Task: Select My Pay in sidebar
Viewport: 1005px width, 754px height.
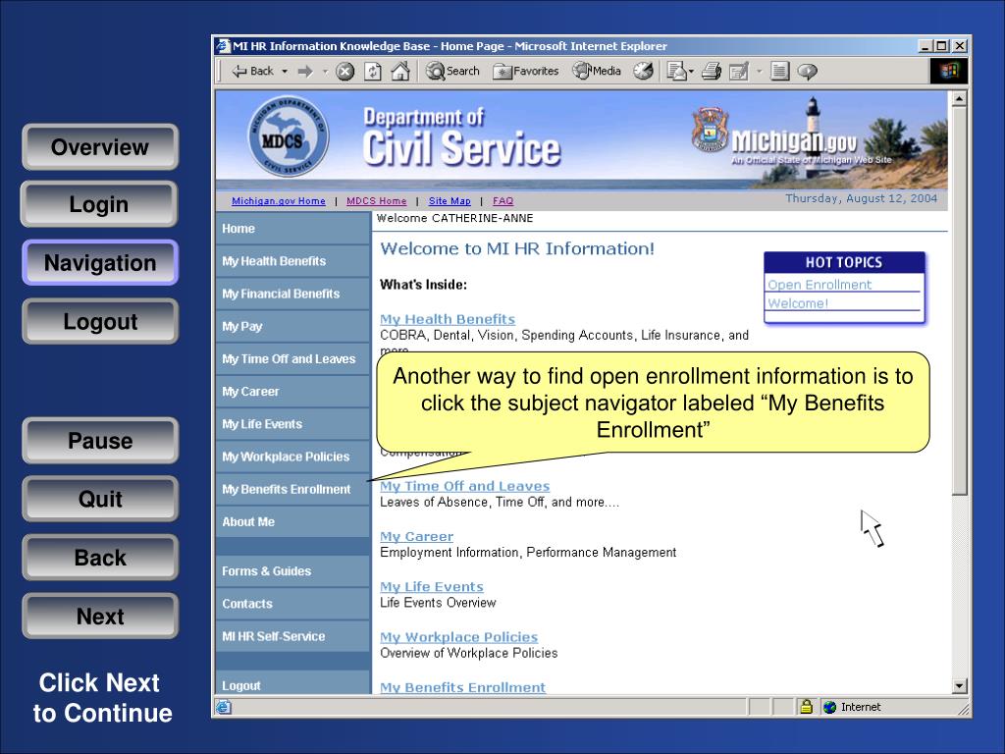Action: [x=292, y=326]
